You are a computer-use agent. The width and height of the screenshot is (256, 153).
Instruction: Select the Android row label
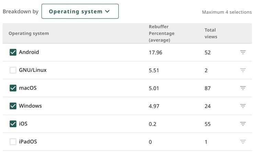[29, 52]
